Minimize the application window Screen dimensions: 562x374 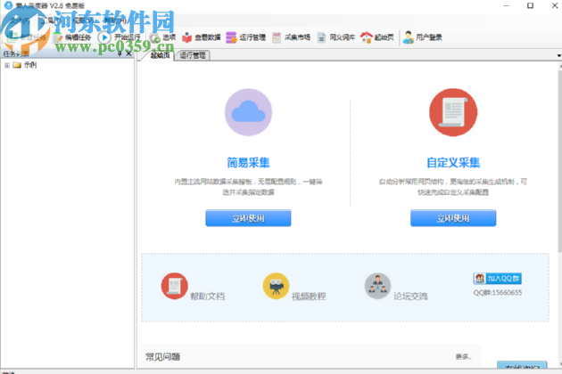506,5
